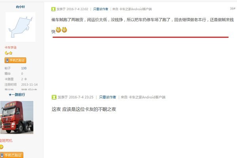Click 卡路里 value 2 卡

(24, 79)
